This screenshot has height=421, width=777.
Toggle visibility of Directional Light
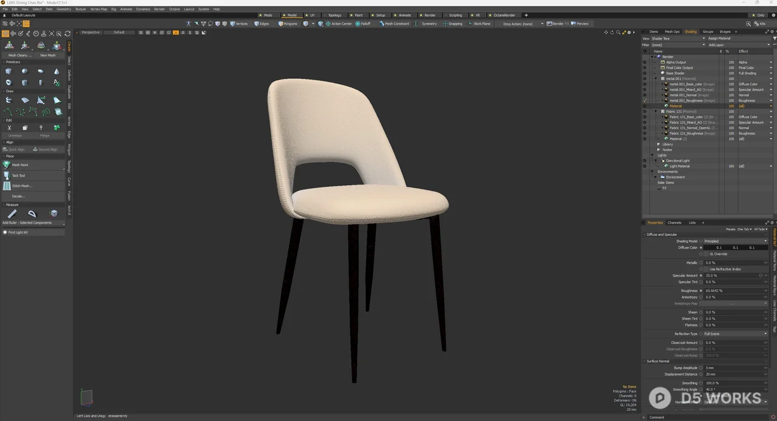645,161
